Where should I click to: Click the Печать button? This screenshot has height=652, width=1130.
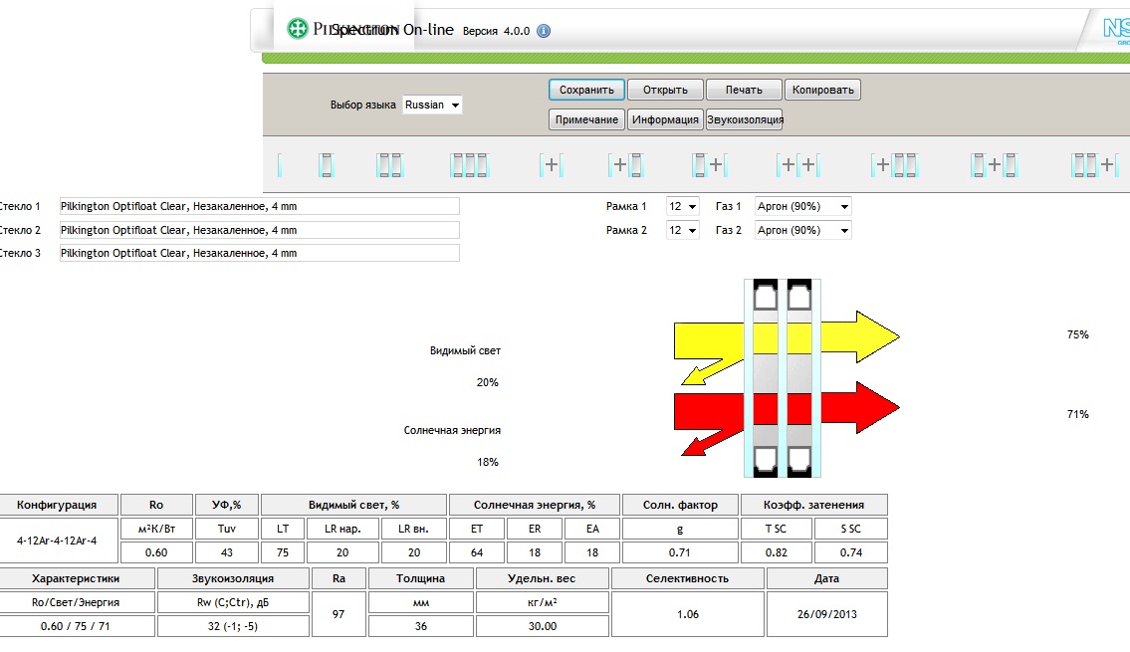point(744,90)
